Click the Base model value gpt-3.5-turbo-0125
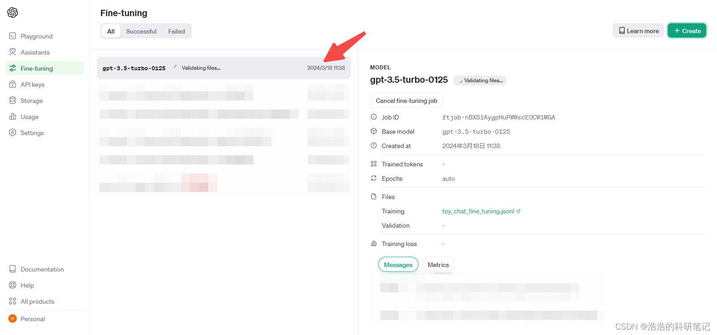The width and height of the screenshot is (717, 335). click(x=476, y=131)
